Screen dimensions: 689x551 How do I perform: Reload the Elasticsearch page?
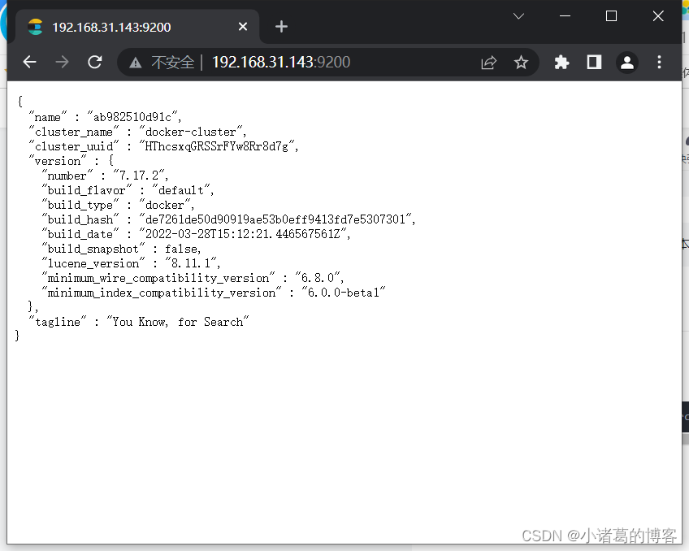tap(94, 62)
